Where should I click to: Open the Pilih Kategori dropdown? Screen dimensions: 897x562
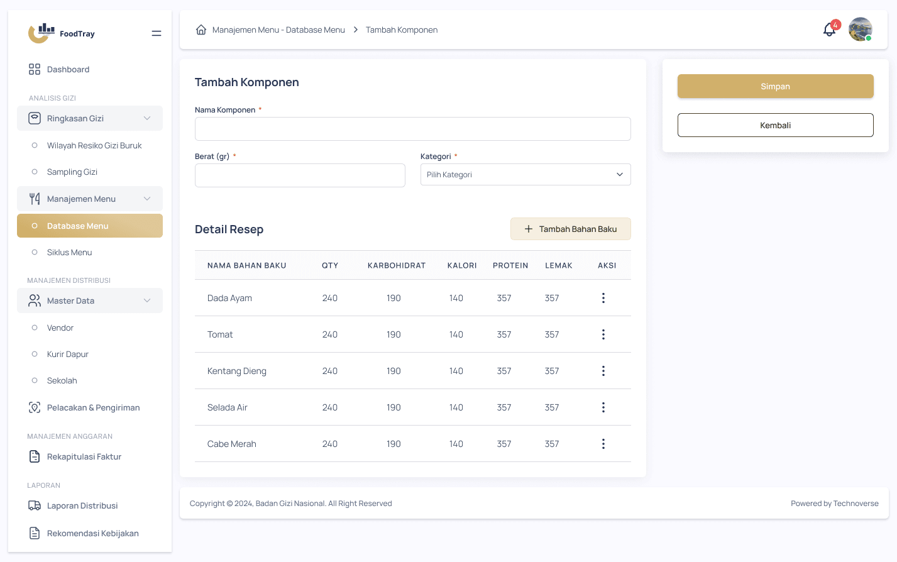[525, 175]
